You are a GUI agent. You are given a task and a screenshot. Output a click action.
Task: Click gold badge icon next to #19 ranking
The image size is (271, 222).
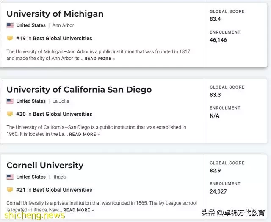(x=10, y=38)
